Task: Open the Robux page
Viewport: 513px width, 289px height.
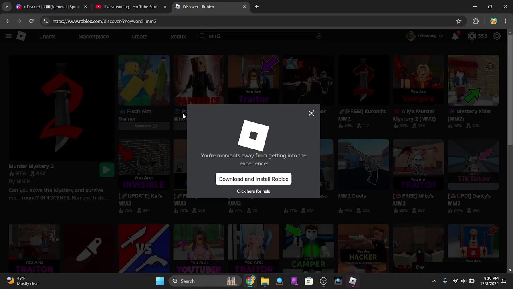Action: 178,36
